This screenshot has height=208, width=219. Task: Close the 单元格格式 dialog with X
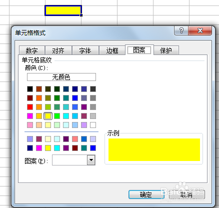pyautogui.click(x=200, y=30)
